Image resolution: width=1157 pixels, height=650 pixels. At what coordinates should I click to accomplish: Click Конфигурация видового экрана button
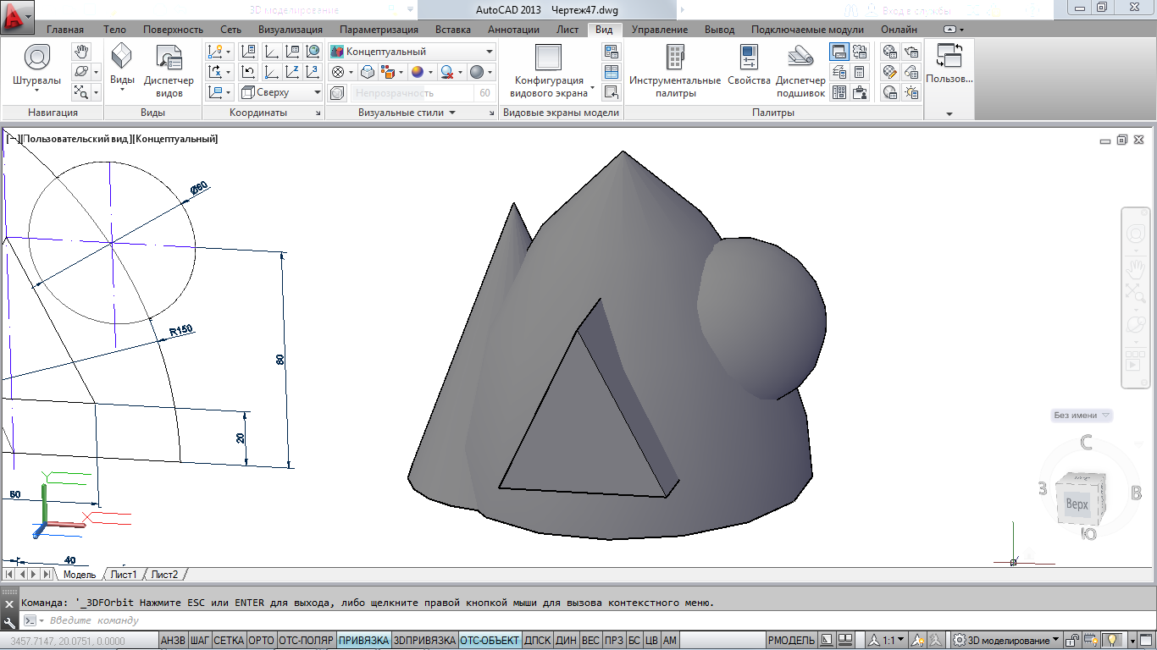pos(549,69)
